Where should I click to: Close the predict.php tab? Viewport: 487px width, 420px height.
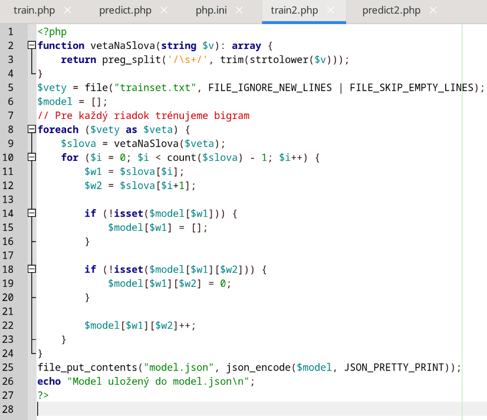point(163,11)
